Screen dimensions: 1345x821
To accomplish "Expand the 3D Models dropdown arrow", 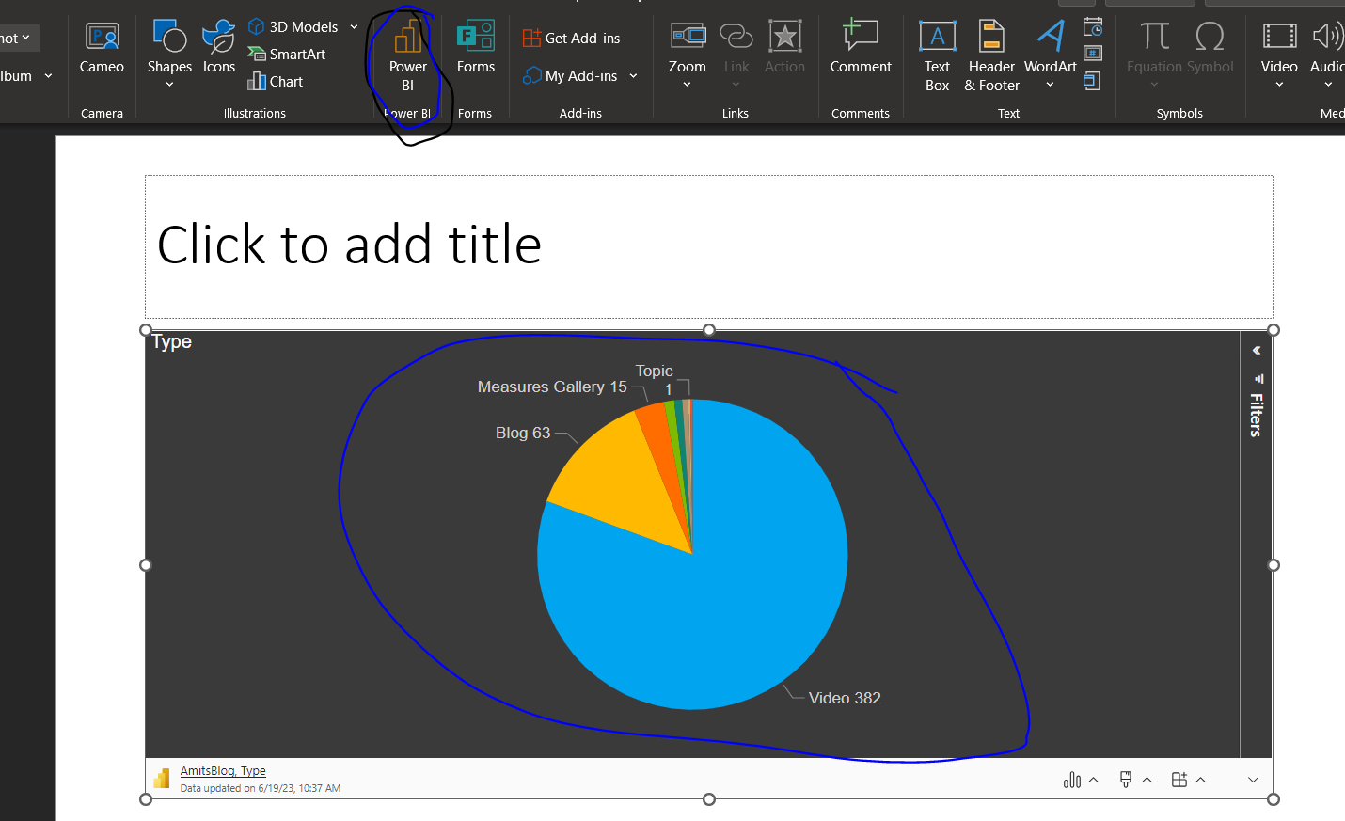I will point(355,27).
